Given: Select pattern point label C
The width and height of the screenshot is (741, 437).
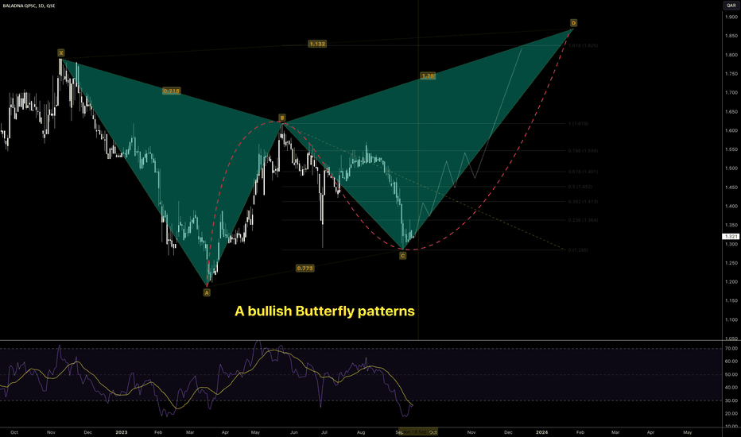Looking at the screenshot, I should [402, 256].
